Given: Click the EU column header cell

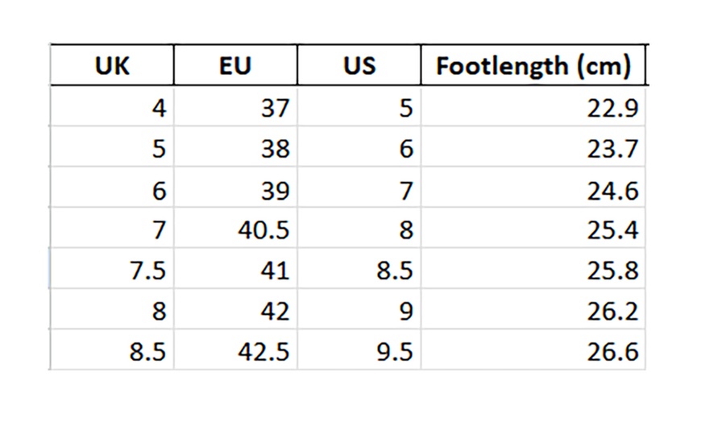Looking at the screenshot, I should tap(235, 65).
